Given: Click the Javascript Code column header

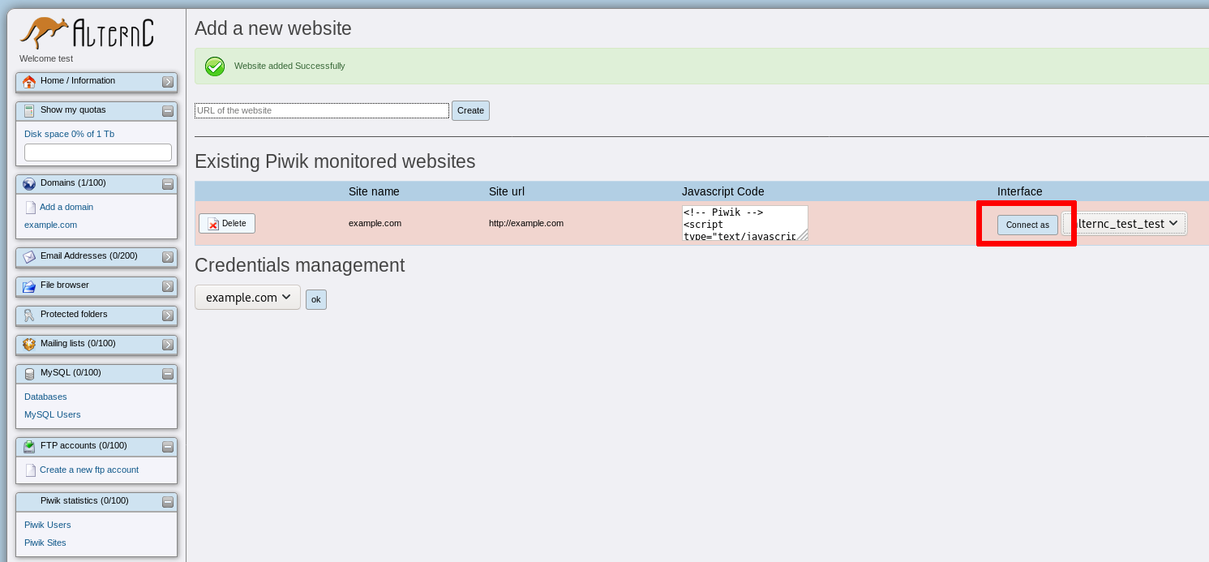Looking at the screenshot, I should click(723, 192).
